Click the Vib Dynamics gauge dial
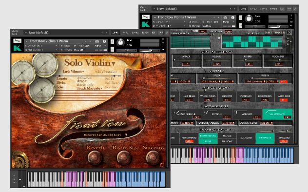The height and width of the screenshot is (192, 308). coord(45,63)
